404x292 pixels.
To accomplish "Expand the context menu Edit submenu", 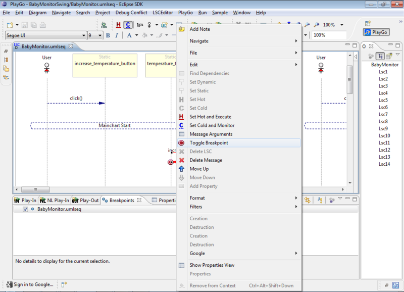I will [239, 65].
